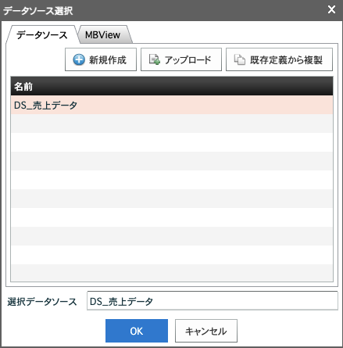
Task: Click the 新規作成 button label
Action: pyautogui.click(x=108, y=59)
